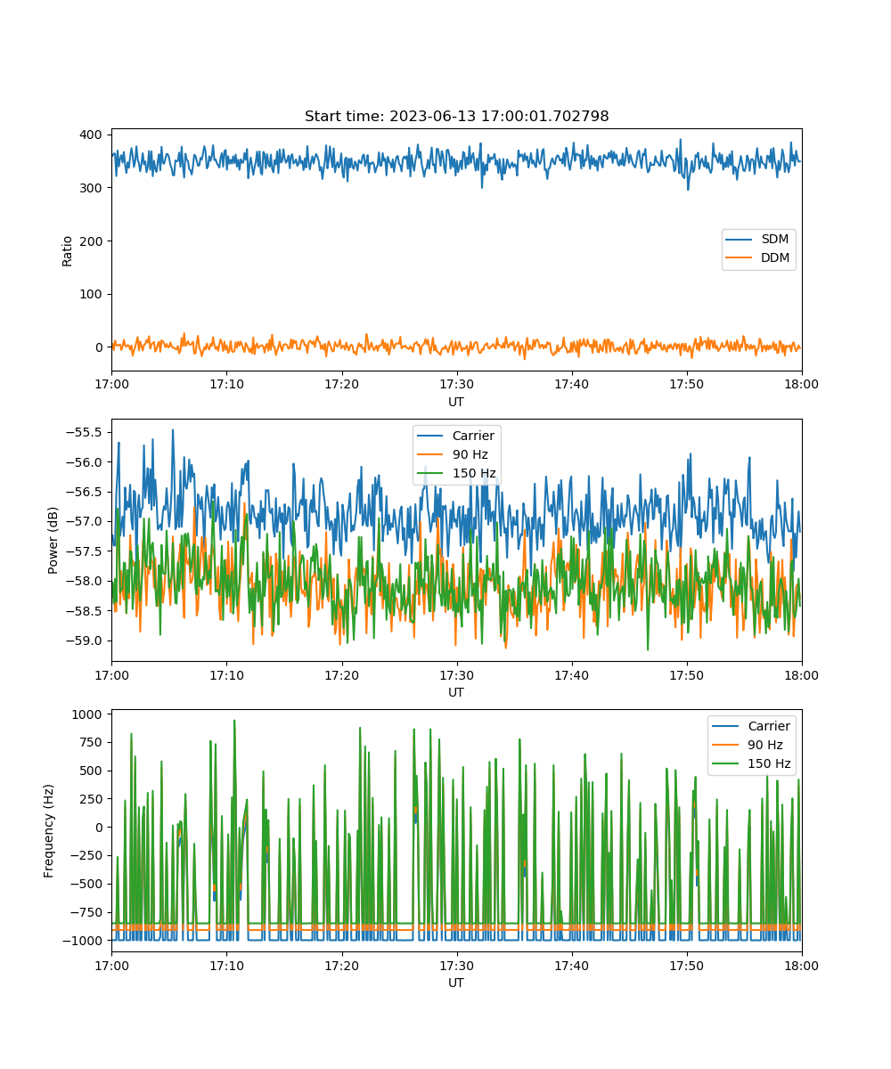This screenshot has width=891, height=1069.
Task: Click the 300 tick on the Ratio axis
Action: point(90,188)
